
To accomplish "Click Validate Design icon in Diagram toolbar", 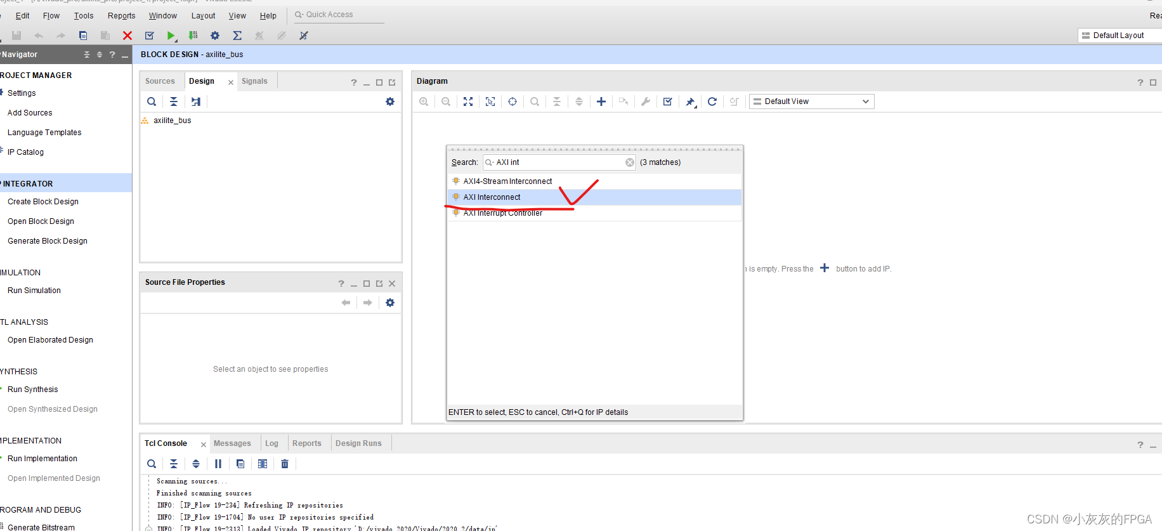I will point(668,102).
